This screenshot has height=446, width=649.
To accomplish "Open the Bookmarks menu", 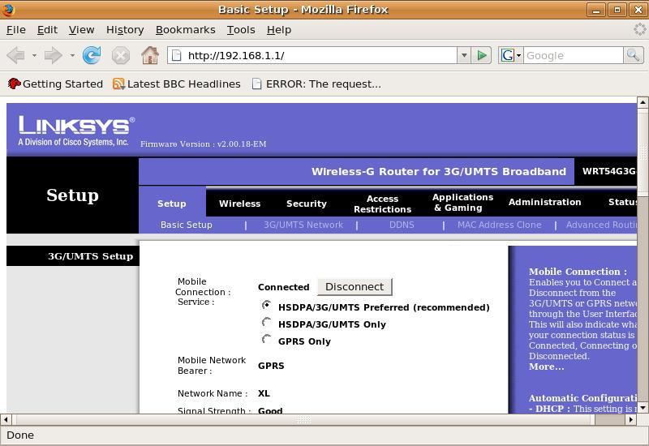I will pyautogui.click(x=185, y=29).
